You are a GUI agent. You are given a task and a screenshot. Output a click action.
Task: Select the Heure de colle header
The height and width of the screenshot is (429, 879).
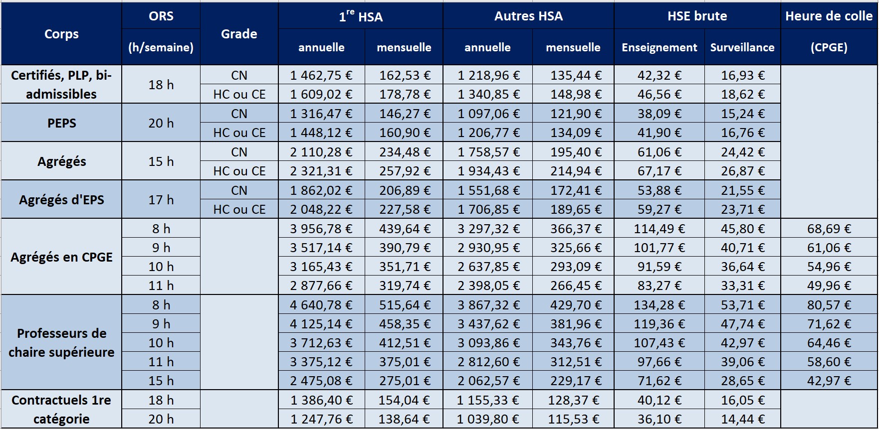pyautogui.click(x=829, y=16)
